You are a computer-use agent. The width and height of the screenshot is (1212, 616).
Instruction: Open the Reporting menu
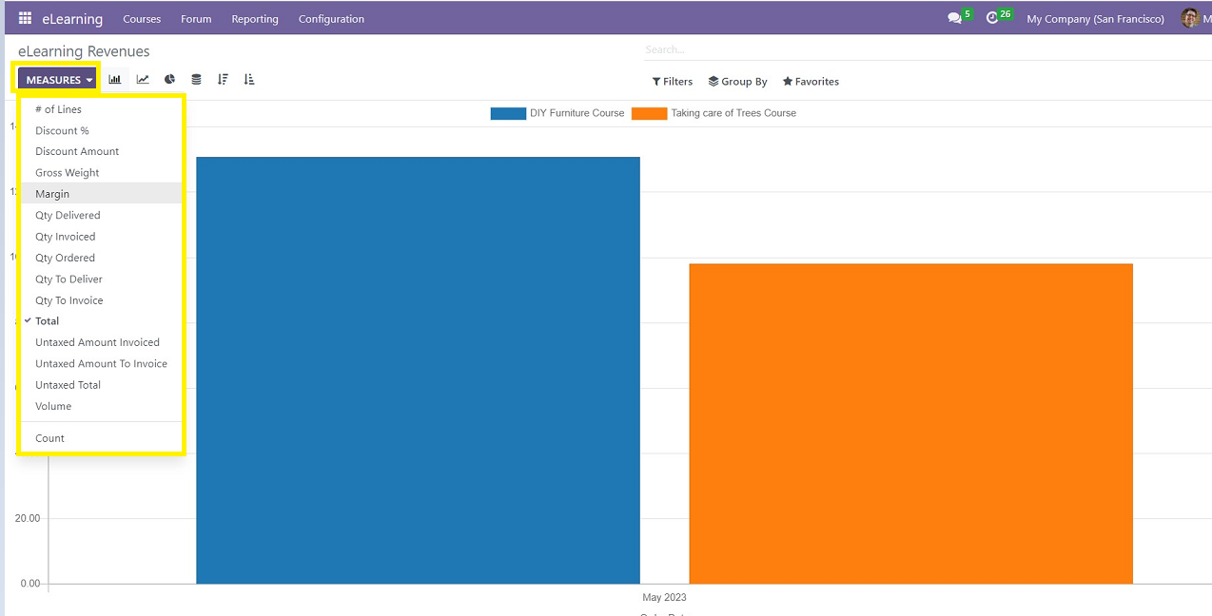(x=255, y=19)
